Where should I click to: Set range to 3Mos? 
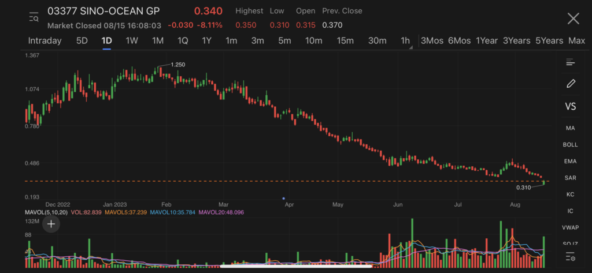click(432, 41)
